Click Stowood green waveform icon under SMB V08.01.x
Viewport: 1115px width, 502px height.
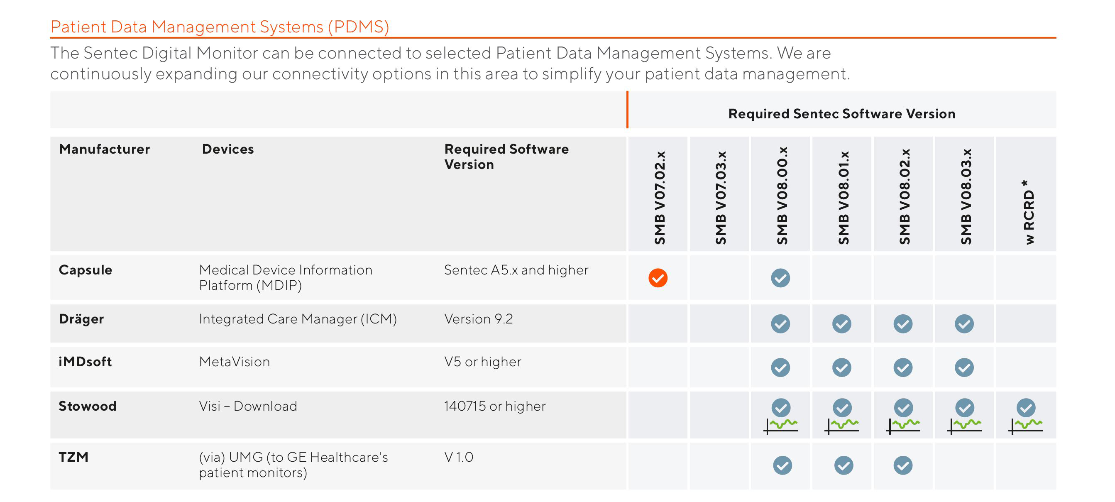point(842,426)
